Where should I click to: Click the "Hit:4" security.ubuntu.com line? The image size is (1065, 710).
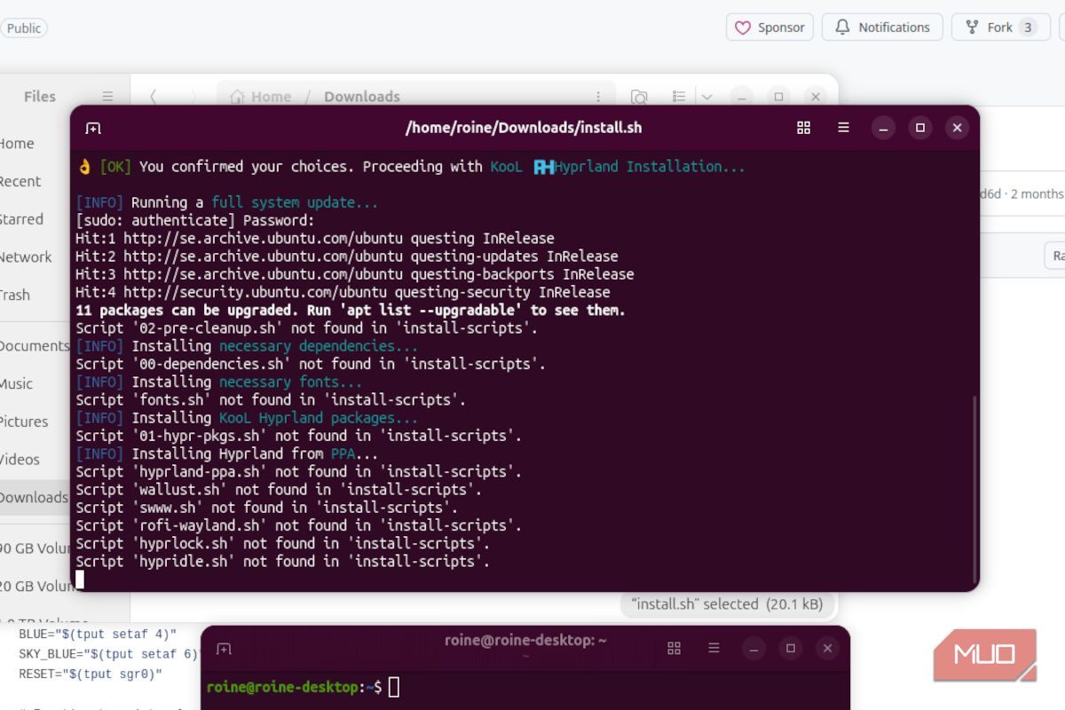tap(343, 292)
